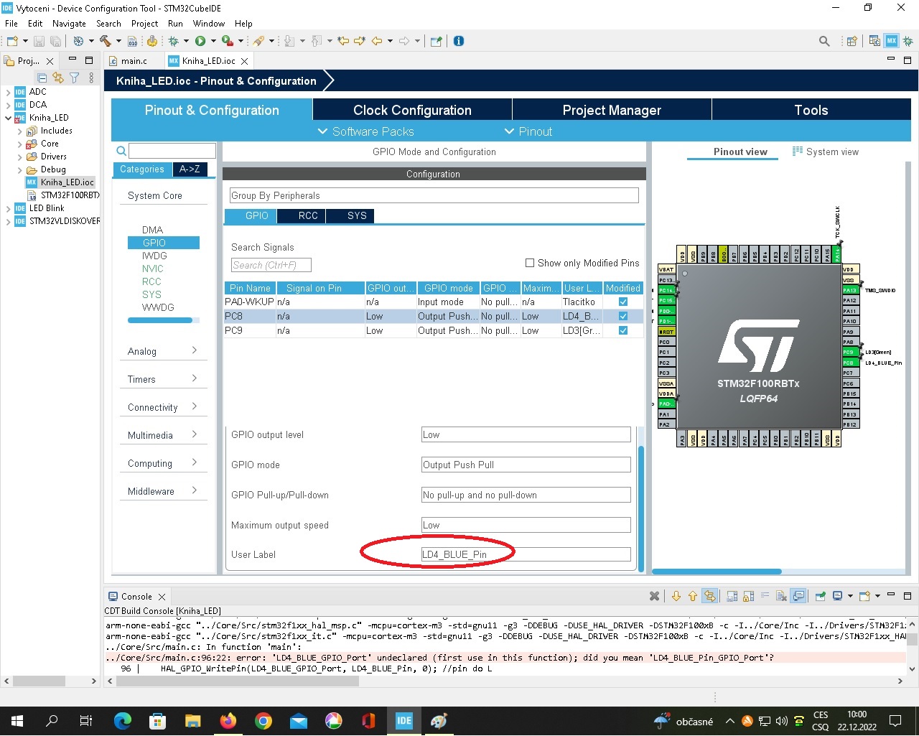Click the toolbar search magnifier icon
The width and height of the screenshot is (919, 736).
pyautogui.click(x=824, y=41)
